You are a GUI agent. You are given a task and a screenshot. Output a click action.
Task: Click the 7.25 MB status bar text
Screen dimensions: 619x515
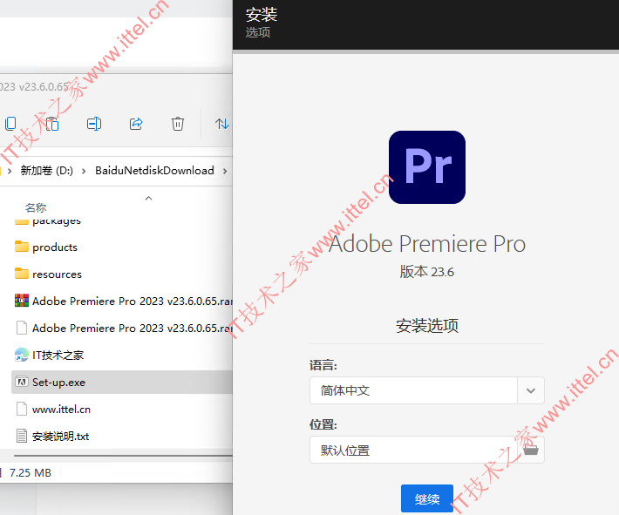coord(31,472)
